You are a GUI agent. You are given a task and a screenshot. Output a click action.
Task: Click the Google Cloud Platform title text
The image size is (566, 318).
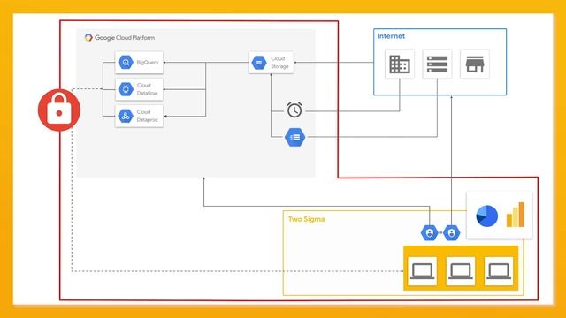(125, 37)
